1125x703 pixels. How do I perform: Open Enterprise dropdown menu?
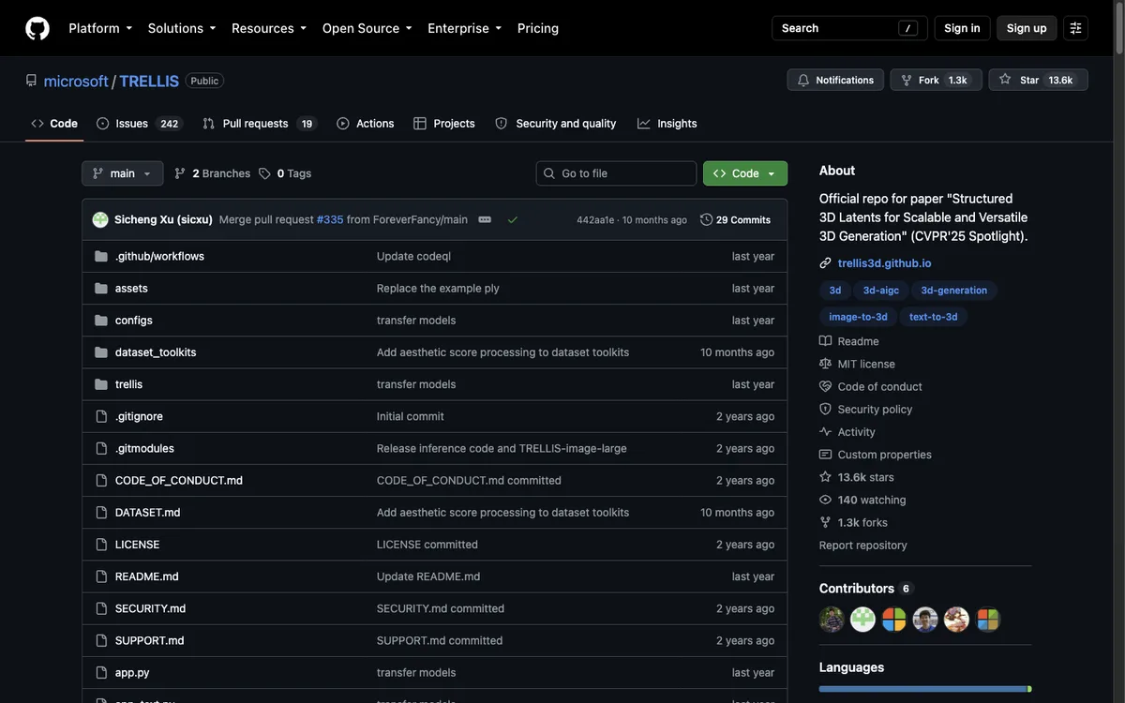click(465, 28)
